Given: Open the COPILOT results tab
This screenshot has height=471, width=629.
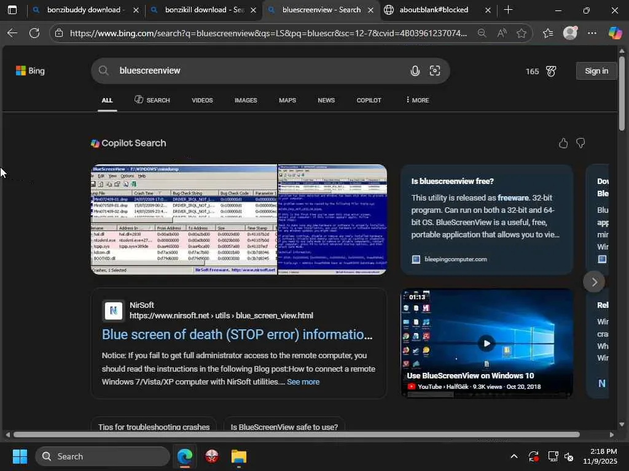Looking at the screenshot, I should (369, 100).
